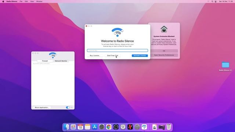Close the Welcome to Radio Silence window
The image size is (235, 132).
pos(86,26)
